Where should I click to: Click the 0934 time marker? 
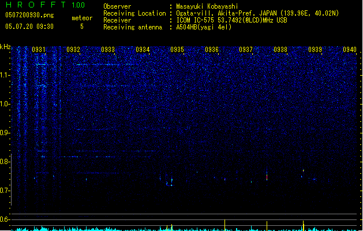pos(143,50)
